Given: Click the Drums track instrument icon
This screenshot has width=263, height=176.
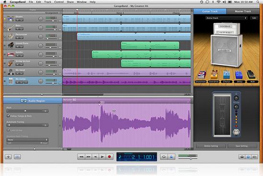Looking at the screenshot, I should click(11, 19).
